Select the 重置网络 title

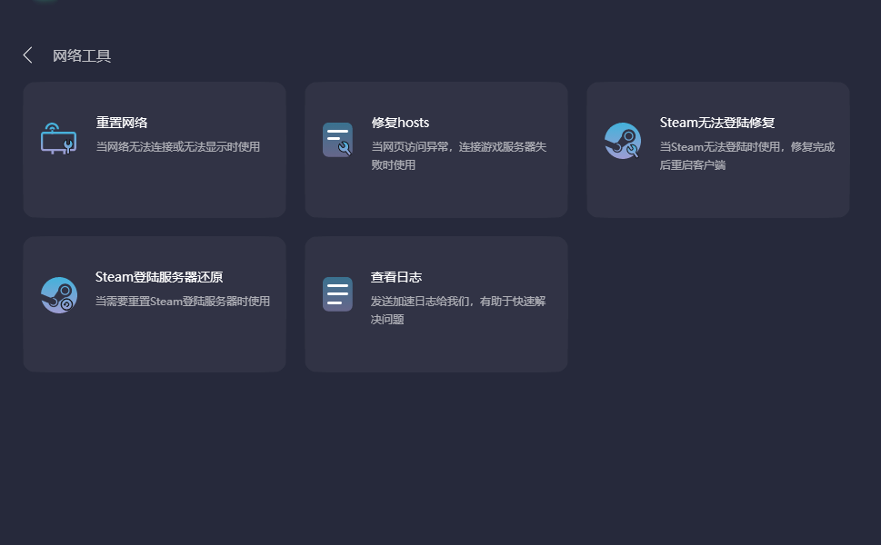pos(122,123)
